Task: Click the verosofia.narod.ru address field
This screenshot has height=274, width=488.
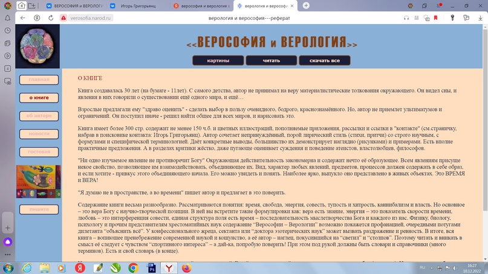Action: coord(90,18)
